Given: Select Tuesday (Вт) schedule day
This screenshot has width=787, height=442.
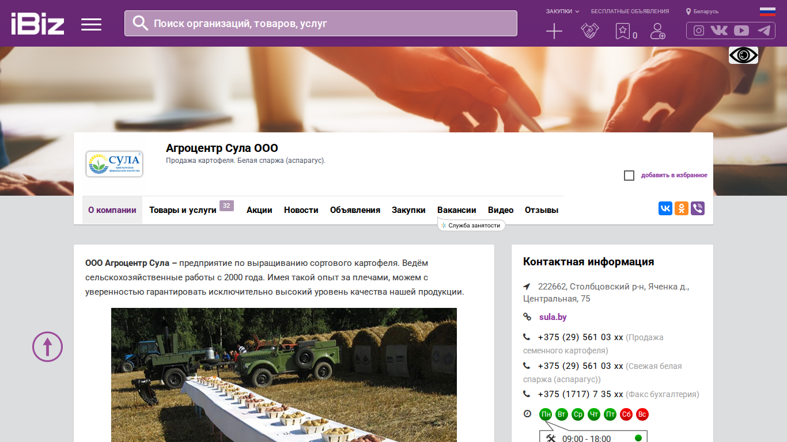Looking at the screenshot, I should (x=562, y=414).
